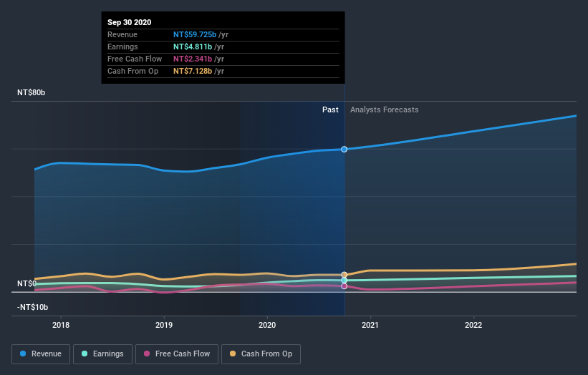Click the NT$80b y-axis label
Image resolution: width=588 pixels, height=375 pixels.
tap(31, 92)
